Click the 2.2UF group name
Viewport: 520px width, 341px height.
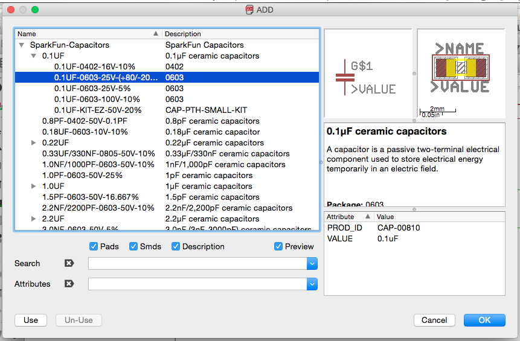tap(53, 218)
